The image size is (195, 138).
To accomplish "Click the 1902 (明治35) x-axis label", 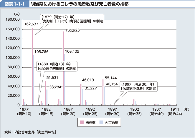I will pos(133,111).
